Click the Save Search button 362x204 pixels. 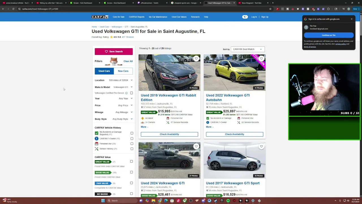(x=114, y=52)
